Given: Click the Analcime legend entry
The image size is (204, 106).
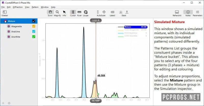Looking at the screenshot, I should (x=133, y=33).
